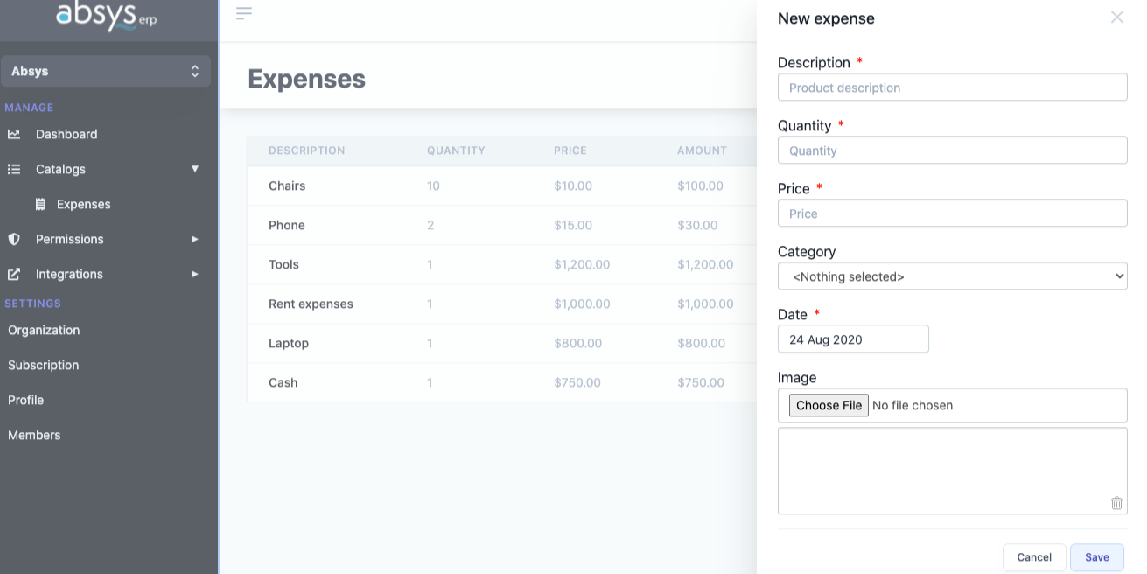Close the New expense panel with the X

[1116, 17]
